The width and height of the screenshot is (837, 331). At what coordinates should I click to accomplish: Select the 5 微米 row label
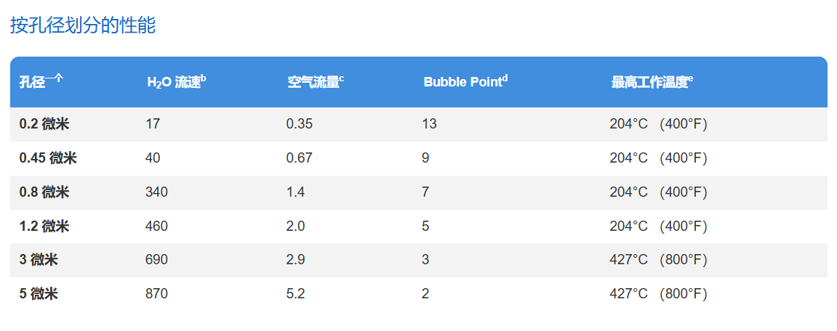click(39, 294)
